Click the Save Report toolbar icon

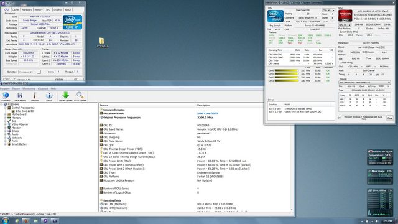point(20,97)
